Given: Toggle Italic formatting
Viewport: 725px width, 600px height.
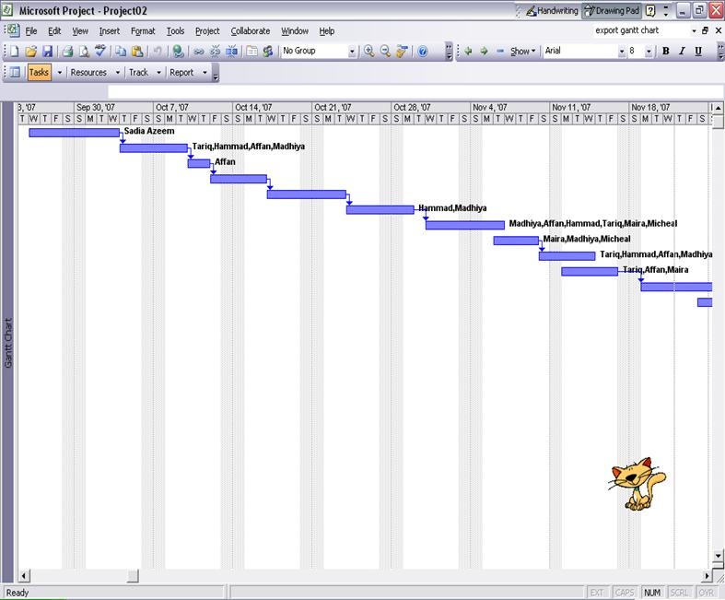Looking at the screenshot, I should (x=682, y=51).
